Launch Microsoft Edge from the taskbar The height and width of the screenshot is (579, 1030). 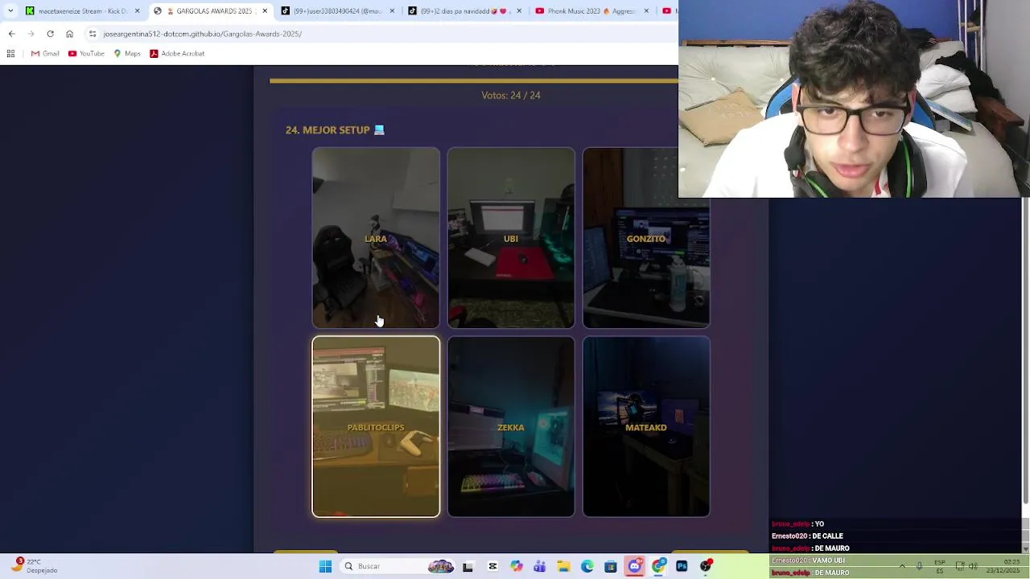pyautogui.click(x=587, y=566)
